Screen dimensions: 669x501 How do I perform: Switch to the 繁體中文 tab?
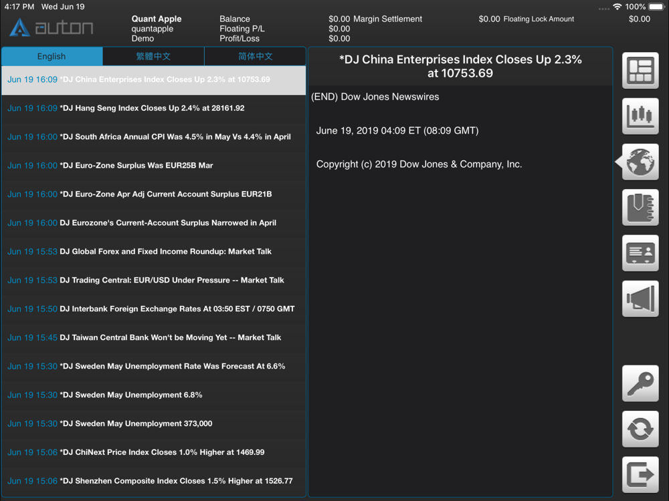coord(153,56)
